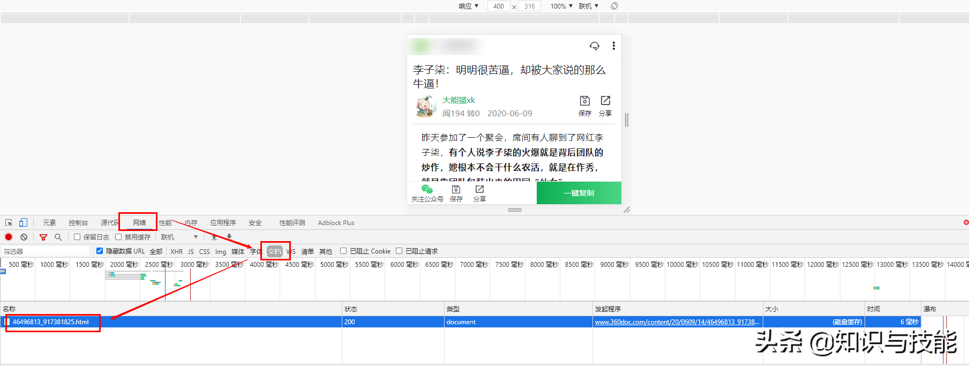Switch to 控制台 panel tab
The width and height of the screenshot is (969, 366).
(78, 222)
